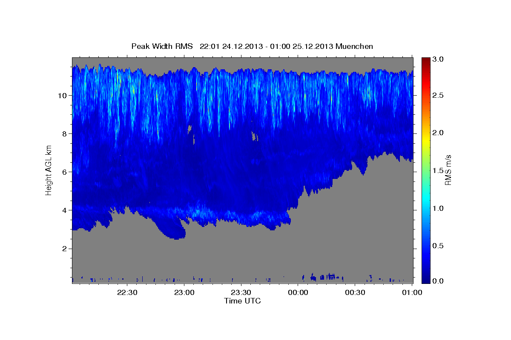The height and width of the screenshot is (340, 511).
Task: Click 'Muenchen' in the plot title
Action: click(x=354, y=46)
